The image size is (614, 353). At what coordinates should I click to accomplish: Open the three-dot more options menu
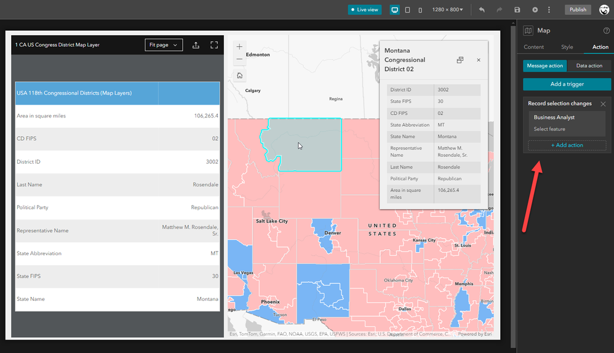(x=549, y=10)
